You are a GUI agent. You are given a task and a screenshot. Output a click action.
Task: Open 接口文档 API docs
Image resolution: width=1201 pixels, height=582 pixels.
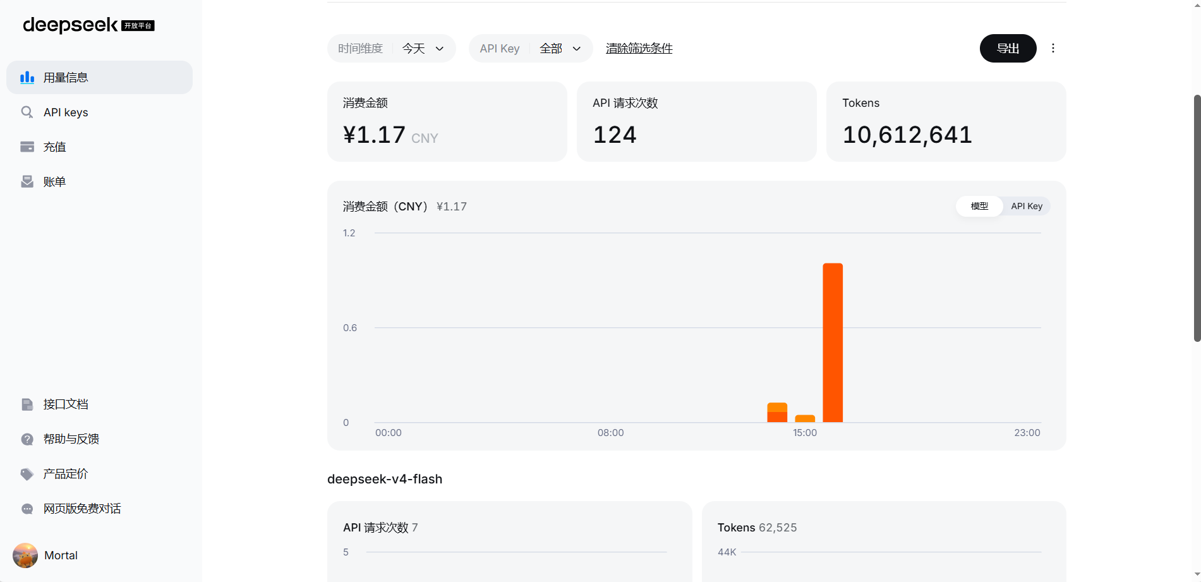tap(99, 404)
